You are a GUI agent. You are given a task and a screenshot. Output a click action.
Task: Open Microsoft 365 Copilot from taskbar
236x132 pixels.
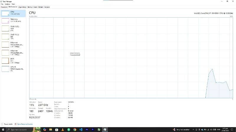point(45,130)
